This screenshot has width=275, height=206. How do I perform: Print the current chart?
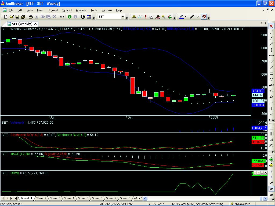[x=31, y=17]
